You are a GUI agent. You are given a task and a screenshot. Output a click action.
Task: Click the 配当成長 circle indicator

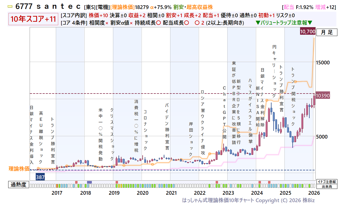tap(187, 23)
